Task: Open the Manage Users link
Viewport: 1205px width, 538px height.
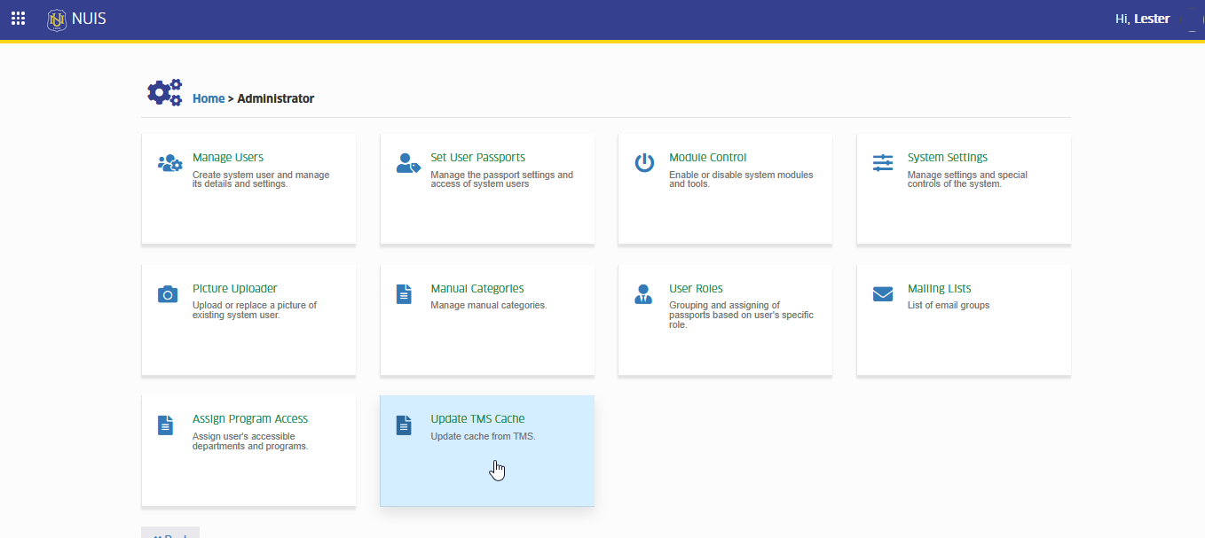Action: coord(228,158)
